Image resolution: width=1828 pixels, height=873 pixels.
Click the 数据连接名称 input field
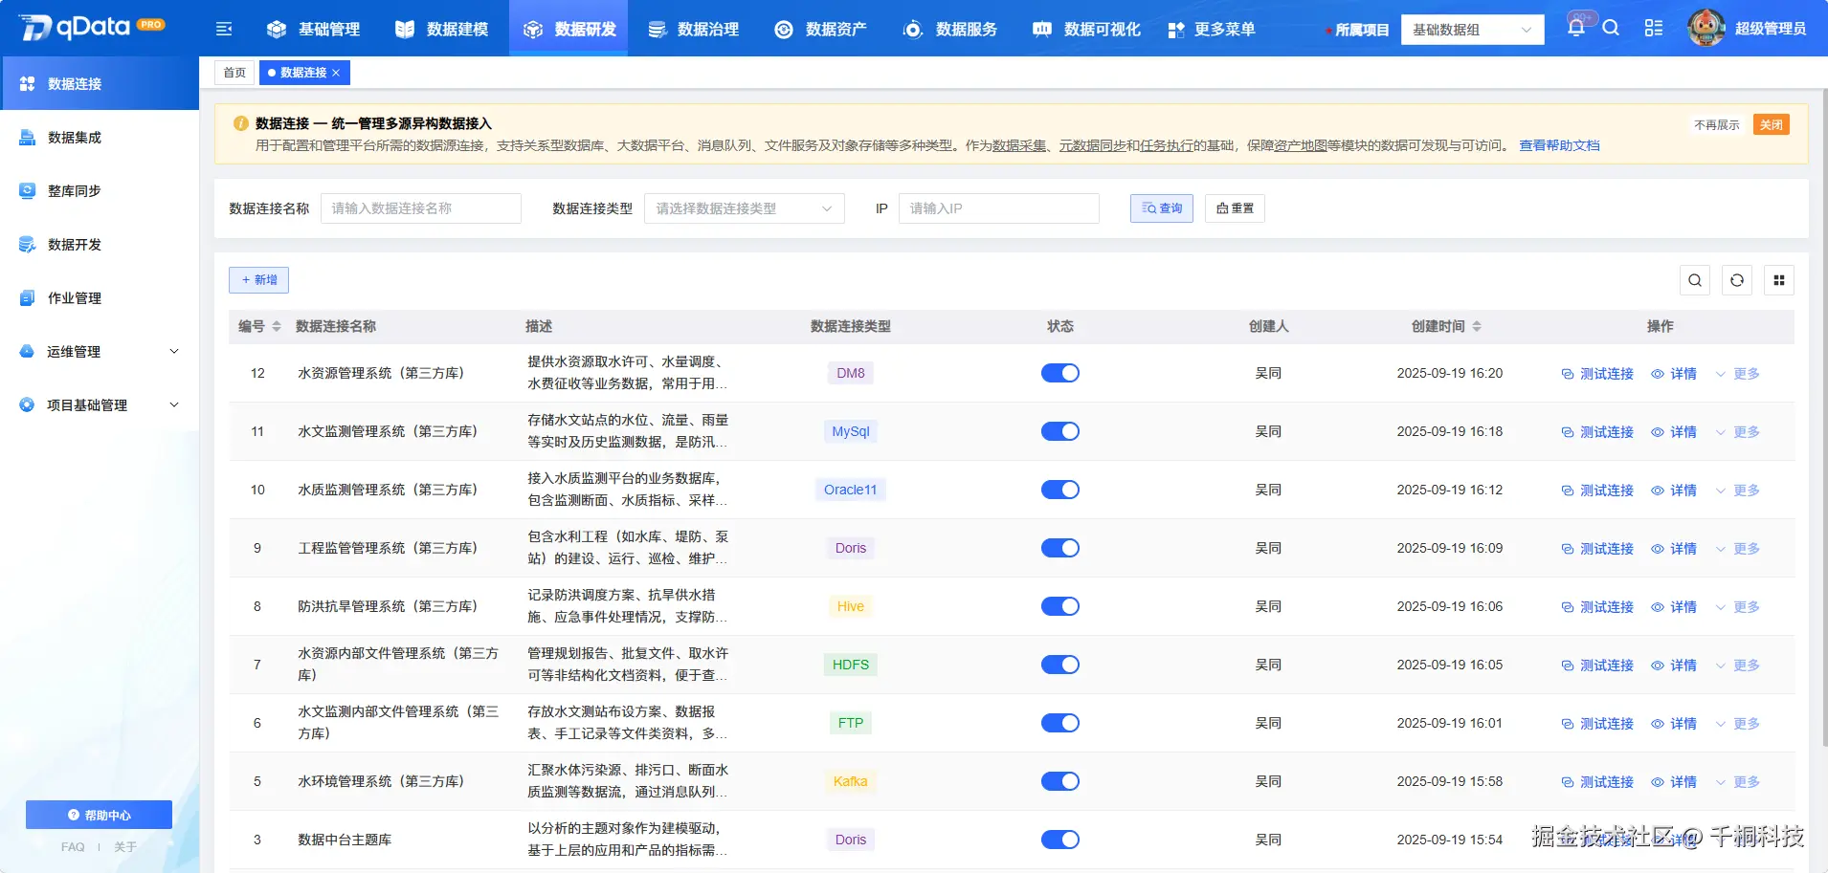pyautogui.click(x=421, y=208)
